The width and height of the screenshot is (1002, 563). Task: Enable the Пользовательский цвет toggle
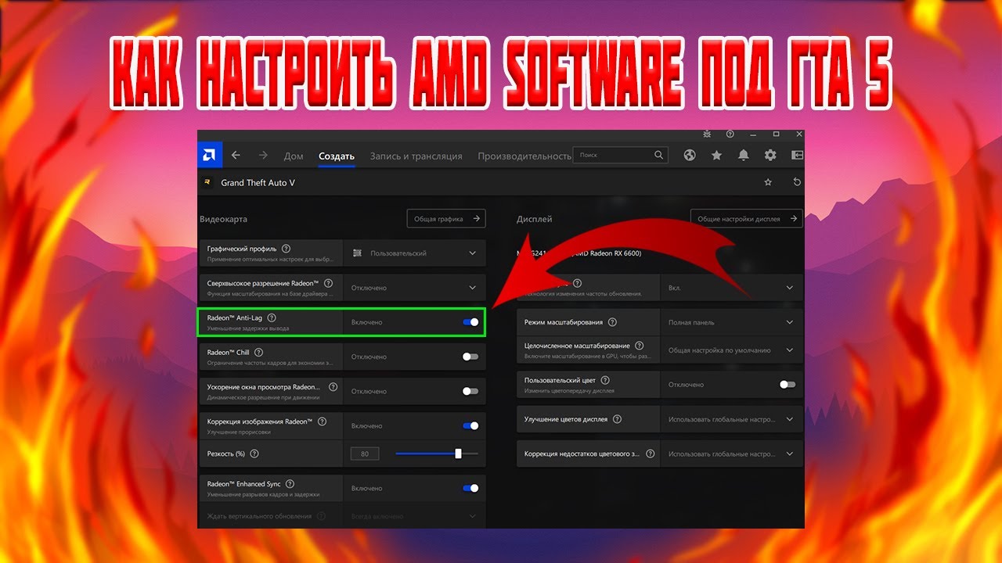788,385
